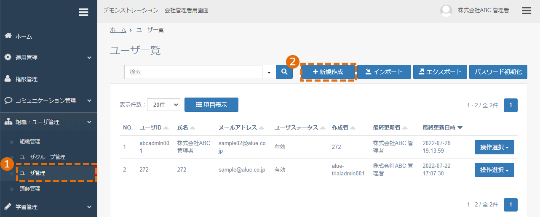540x217 pixels.
Task: Open 操作選択 for abcadmin001 row
Action: tap(495, 147)
